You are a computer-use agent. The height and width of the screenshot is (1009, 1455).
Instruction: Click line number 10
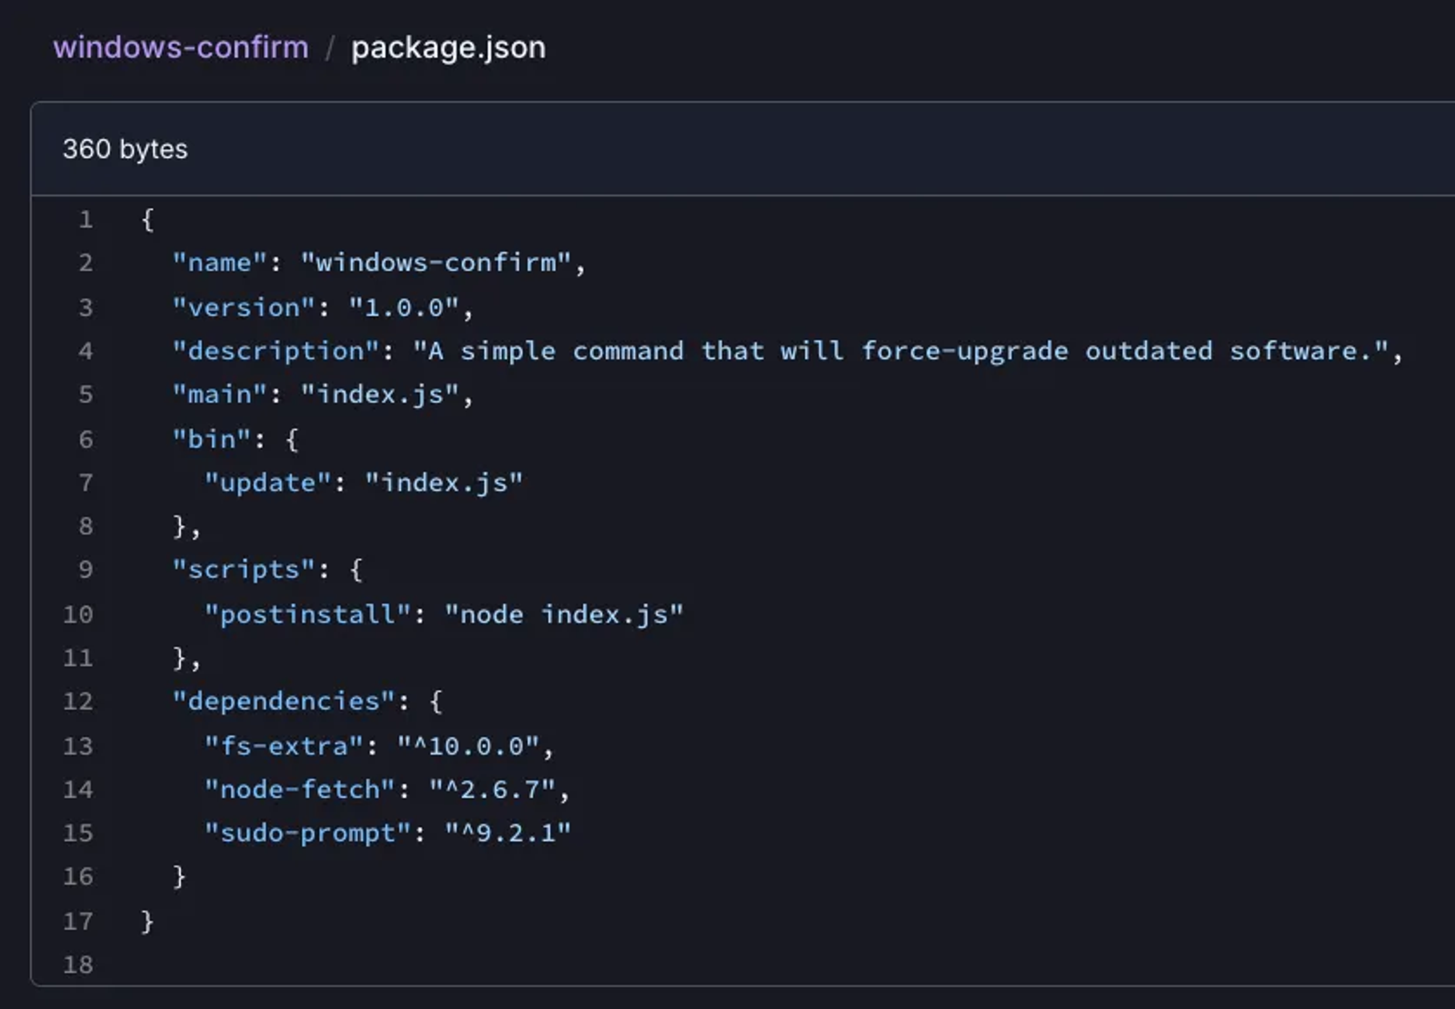pyautogui.click(x=78, y=614)
